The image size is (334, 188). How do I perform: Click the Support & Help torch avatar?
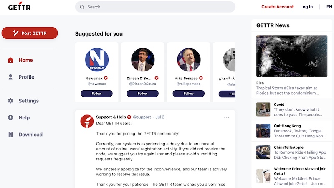click(x=87, y=121)
